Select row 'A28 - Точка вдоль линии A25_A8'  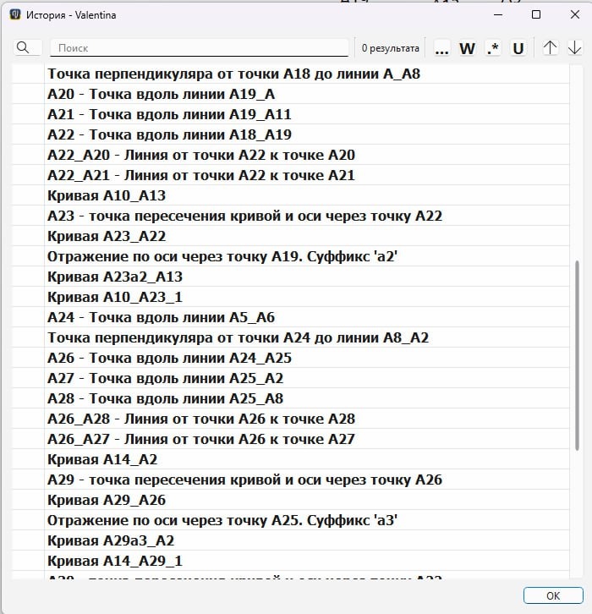(291, 398)
